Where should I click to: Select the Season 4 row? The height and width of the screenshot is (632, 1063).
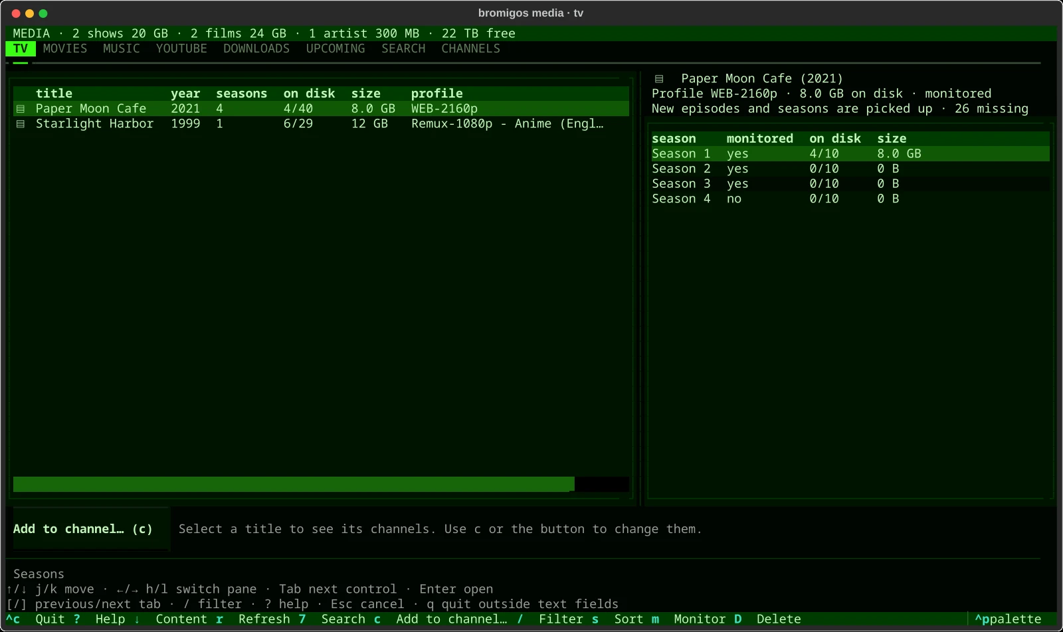point(850,199)
